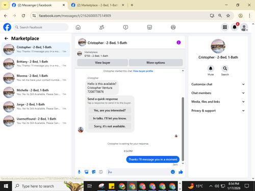Click the browser address bar URL
This screenshot has height=191, width=255.
point(75,16)
